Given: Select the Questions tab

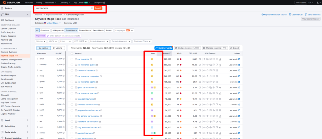Looking at the screenshot, I should coord(45,31).
